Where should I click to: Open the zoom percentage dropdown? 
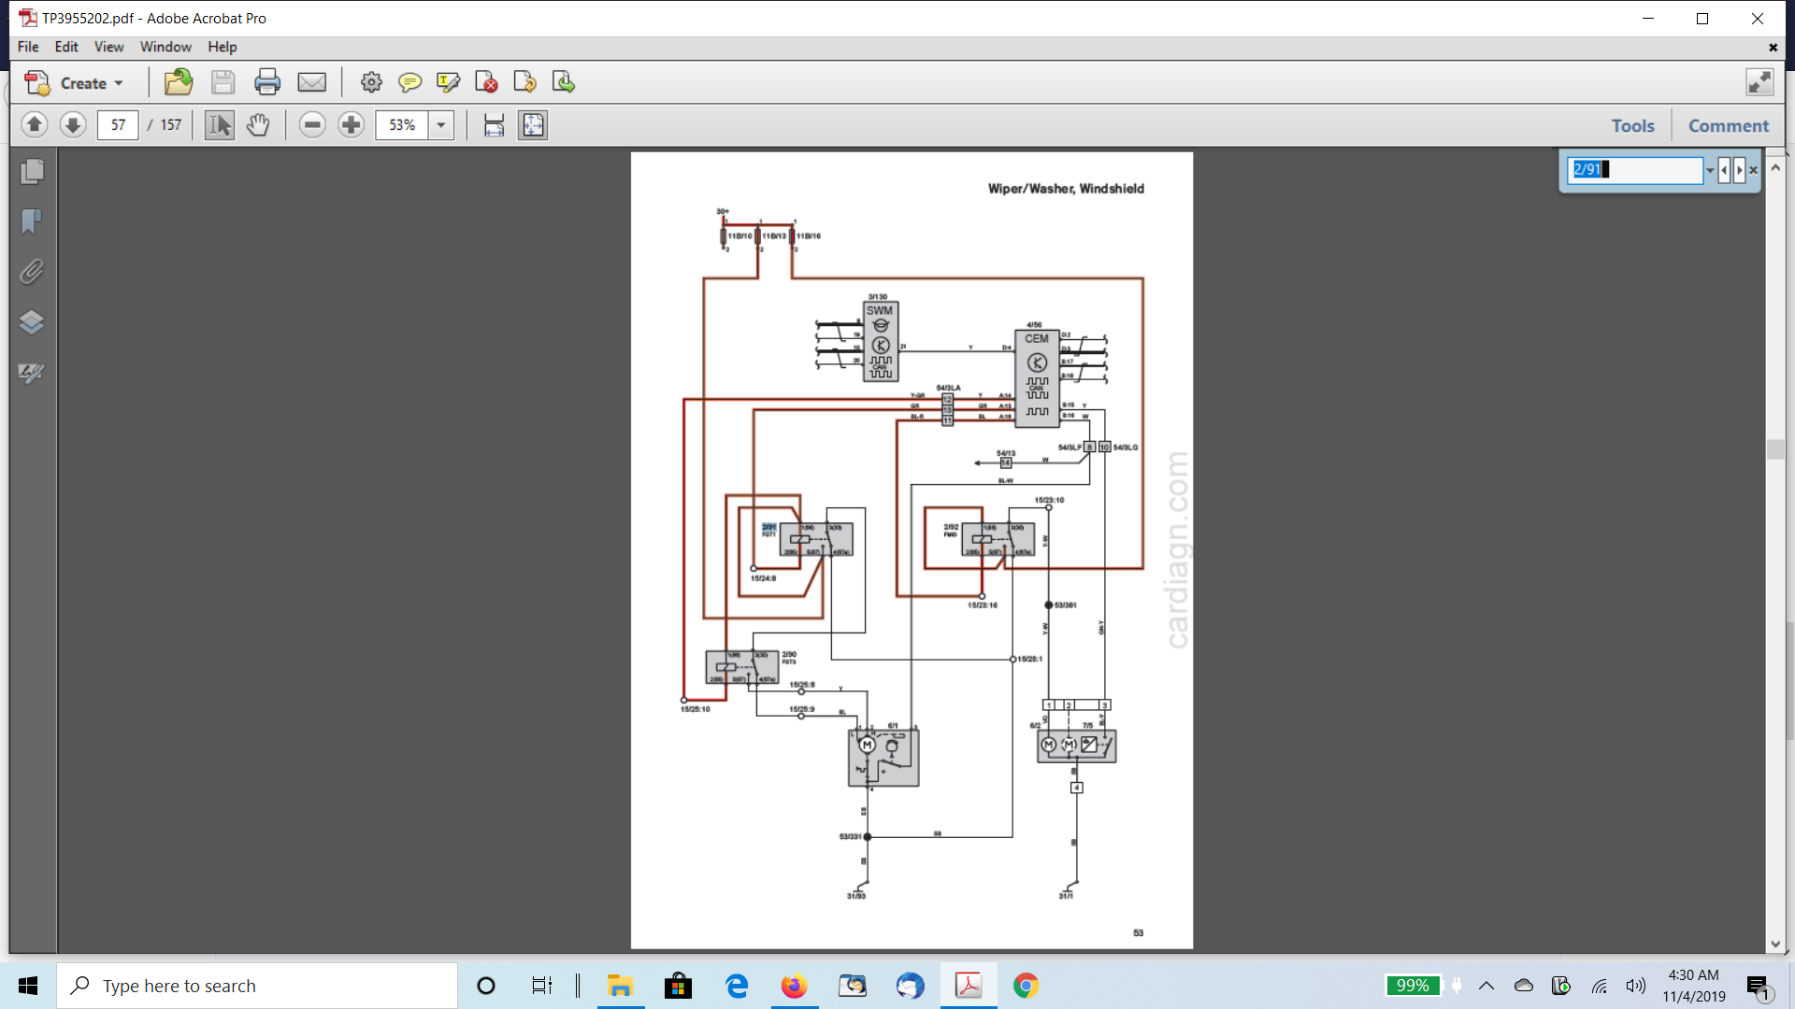point(441,124)
